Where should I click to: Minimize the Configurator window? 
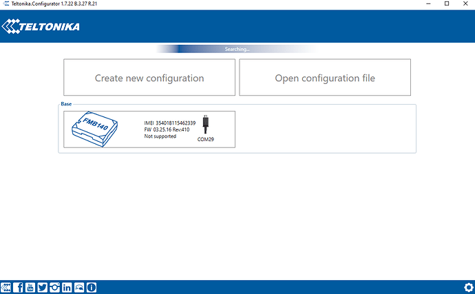[x=428, y=3]
